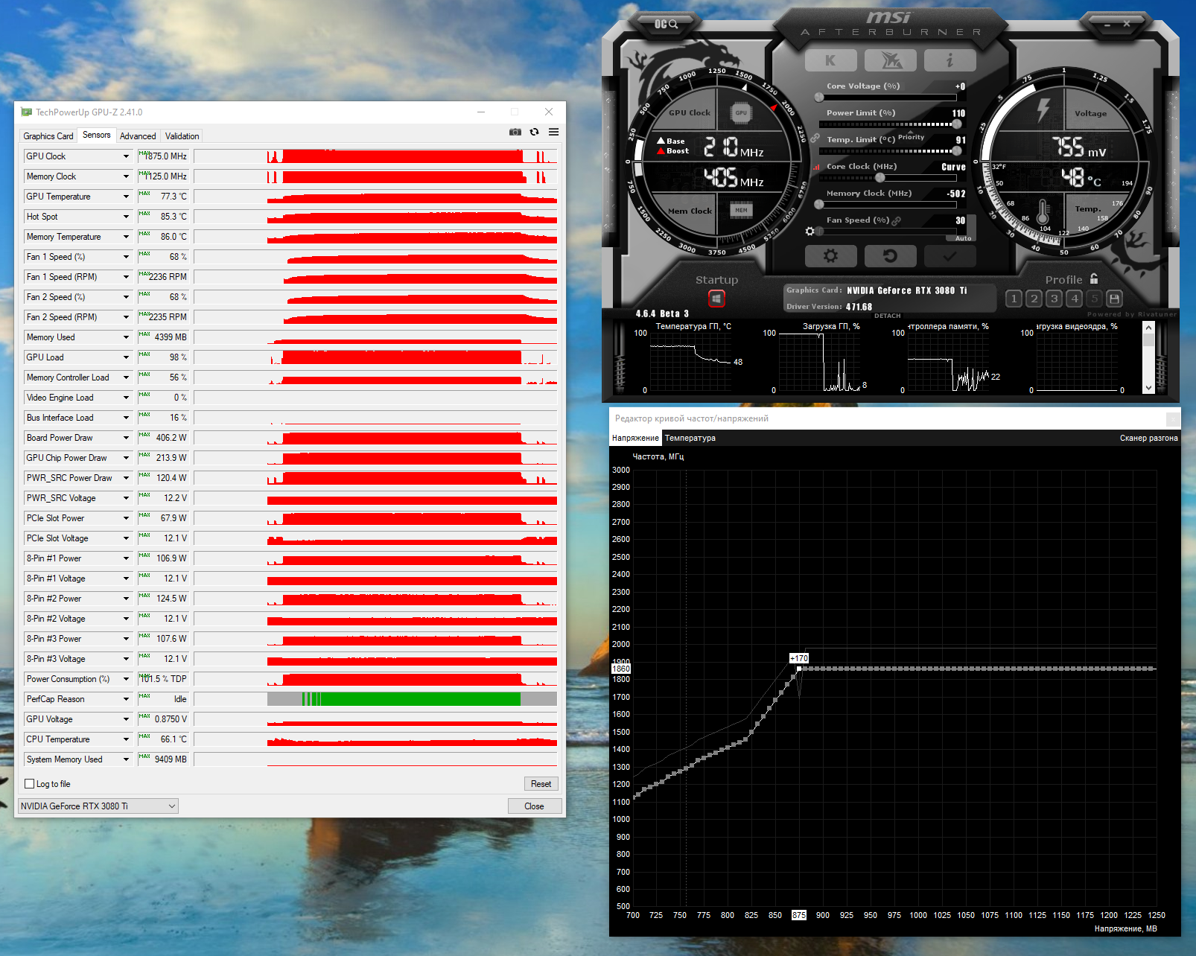Open fan settings gear beside Fan Speed
The image size is (1196, 956).
(x=809, y=232)
